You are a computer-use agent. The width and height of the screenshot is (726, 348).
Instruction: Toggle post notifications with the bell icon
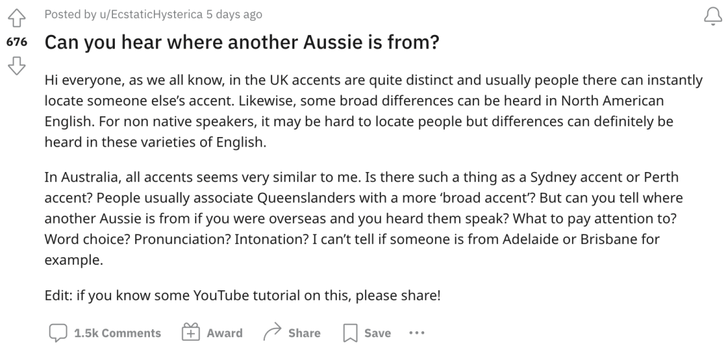pyautogui.click(x=710, y=16)
